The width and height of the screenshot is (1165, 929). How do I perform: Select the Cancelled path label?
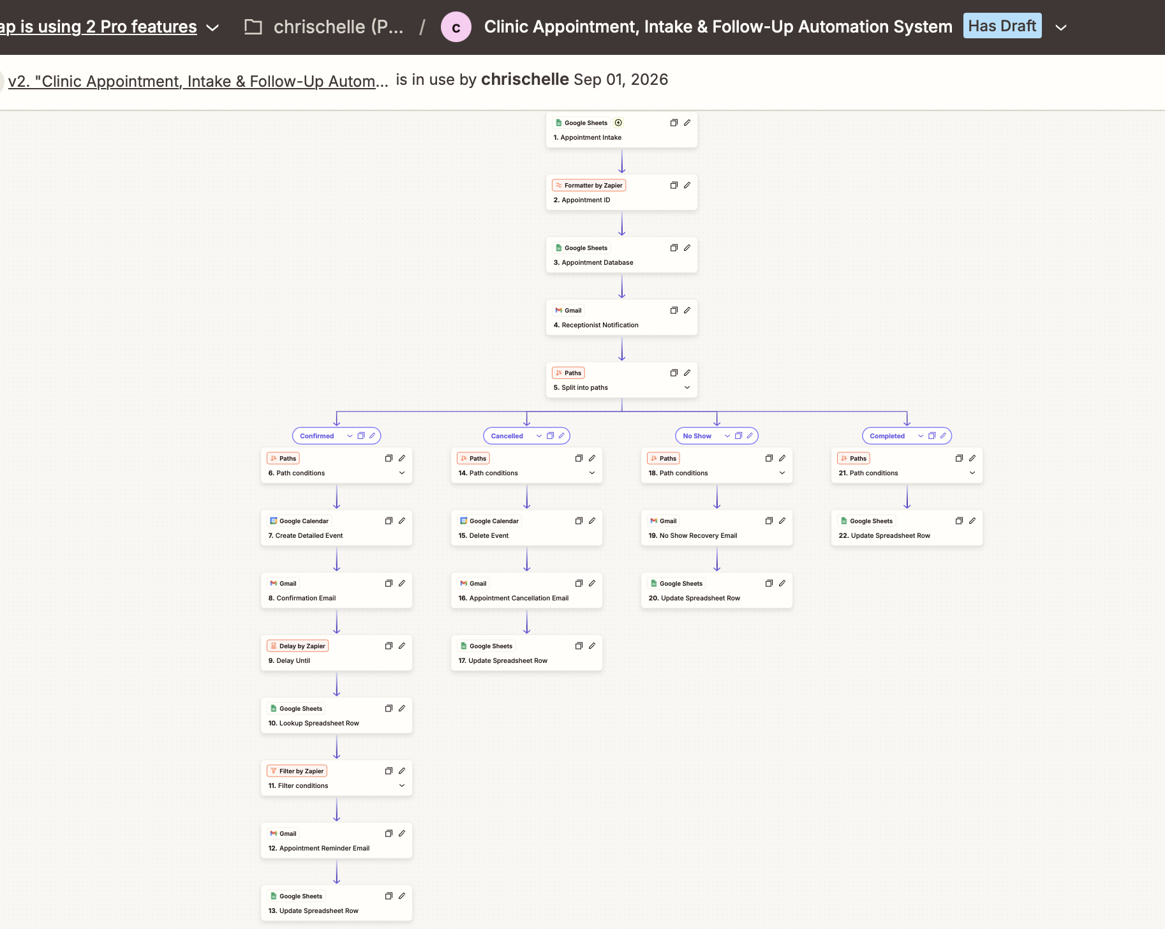[507, 436]
